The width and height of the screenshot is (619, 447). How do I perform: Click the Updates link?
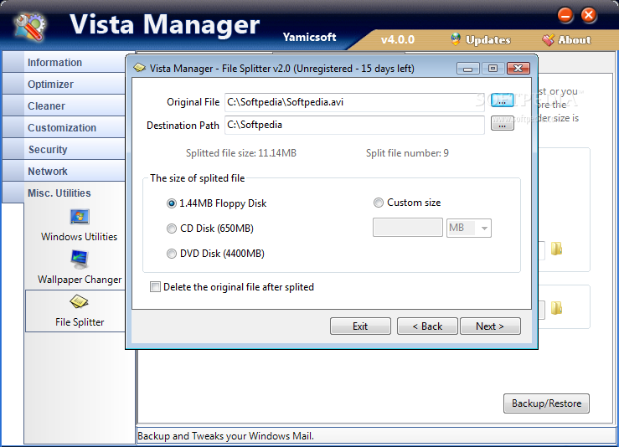488,40
